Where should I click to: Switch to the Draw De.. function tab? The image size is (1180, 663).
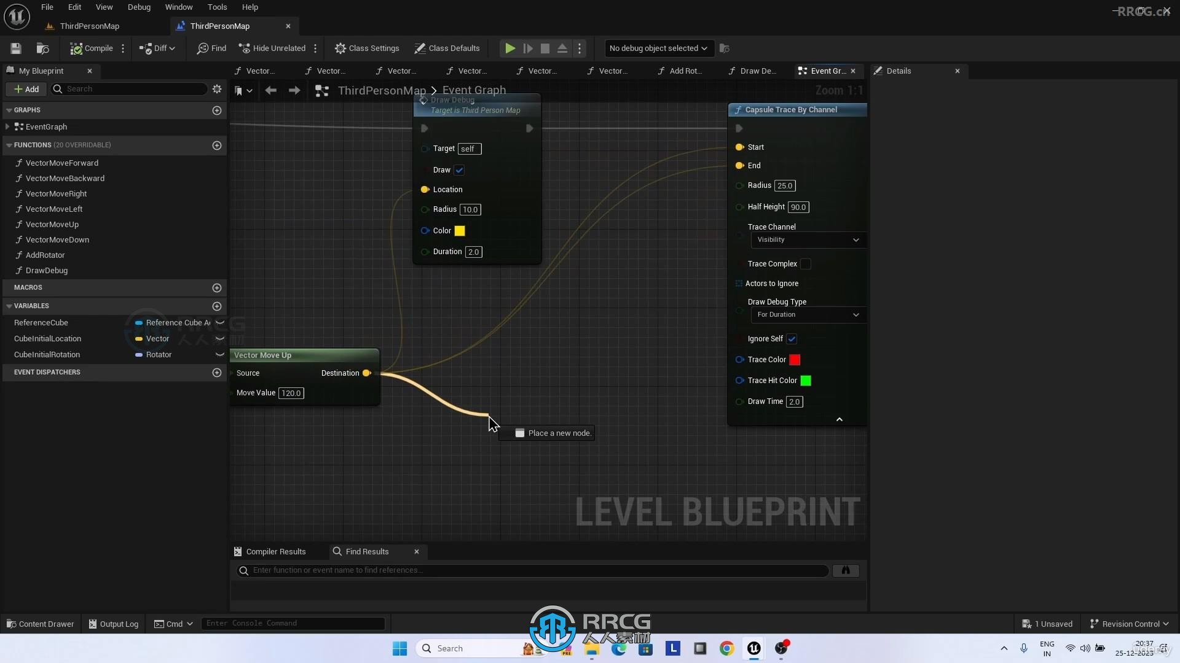(x=752, y=71)
